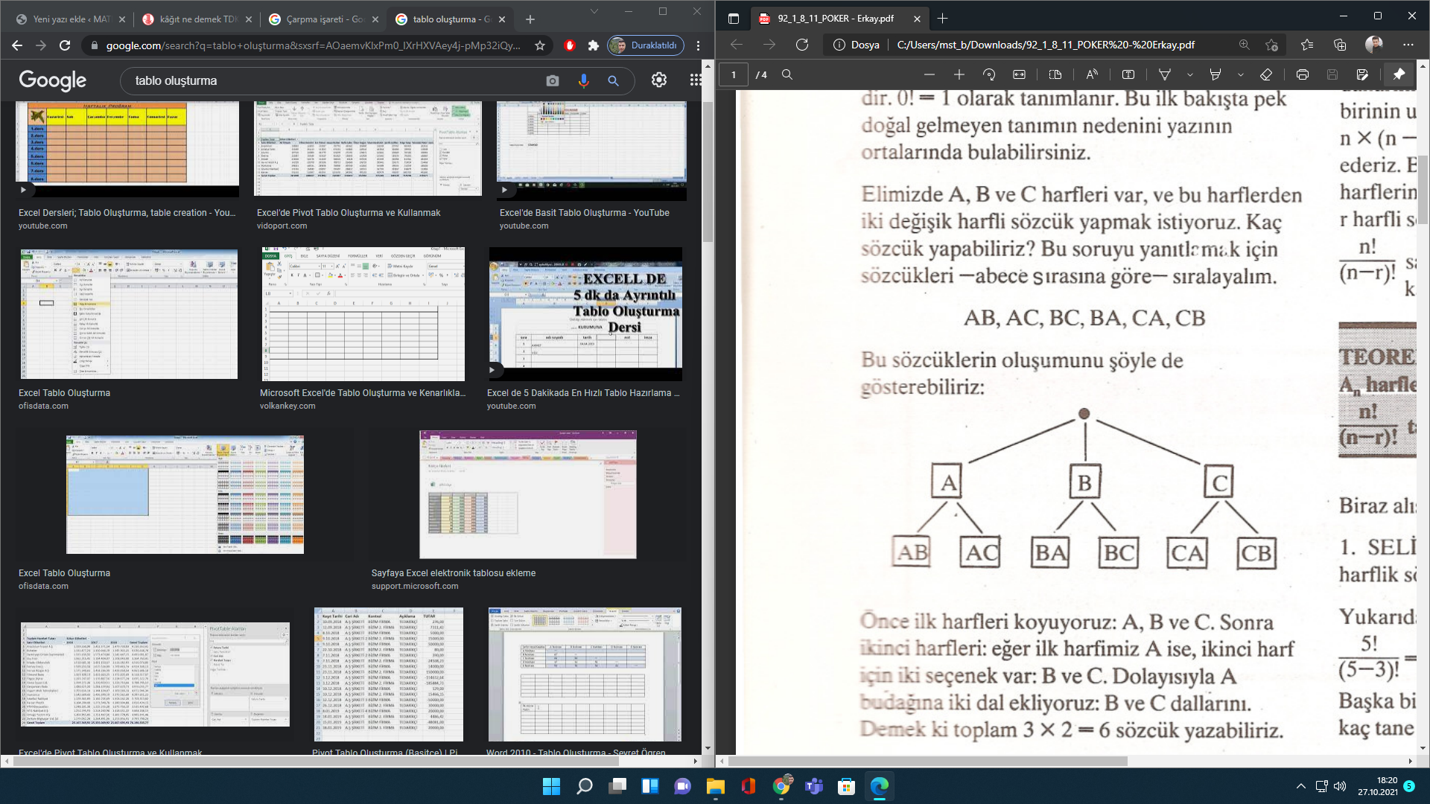The height and width of the screenshot is (804, 1430).
Task: Select the 'tablo oluşturma' Chrome tab
Action: coord(451,19)
